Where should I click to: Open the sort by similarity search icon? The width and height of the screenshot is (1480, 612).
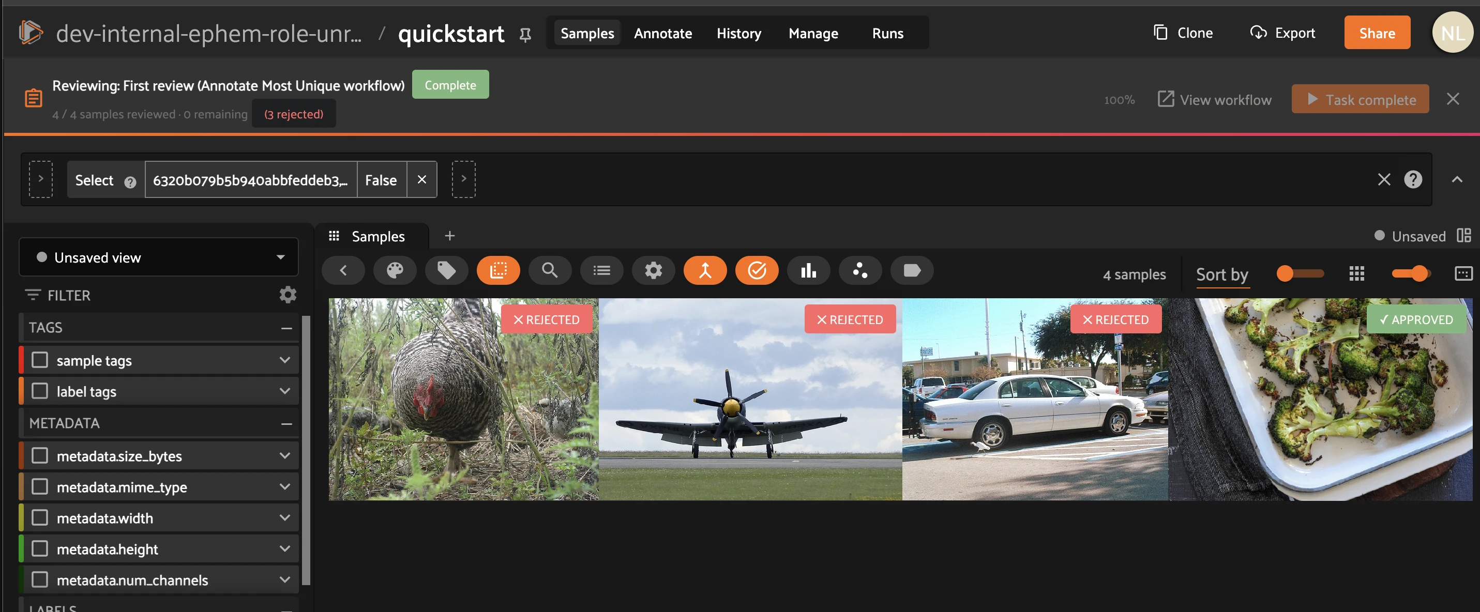[550, 270]
